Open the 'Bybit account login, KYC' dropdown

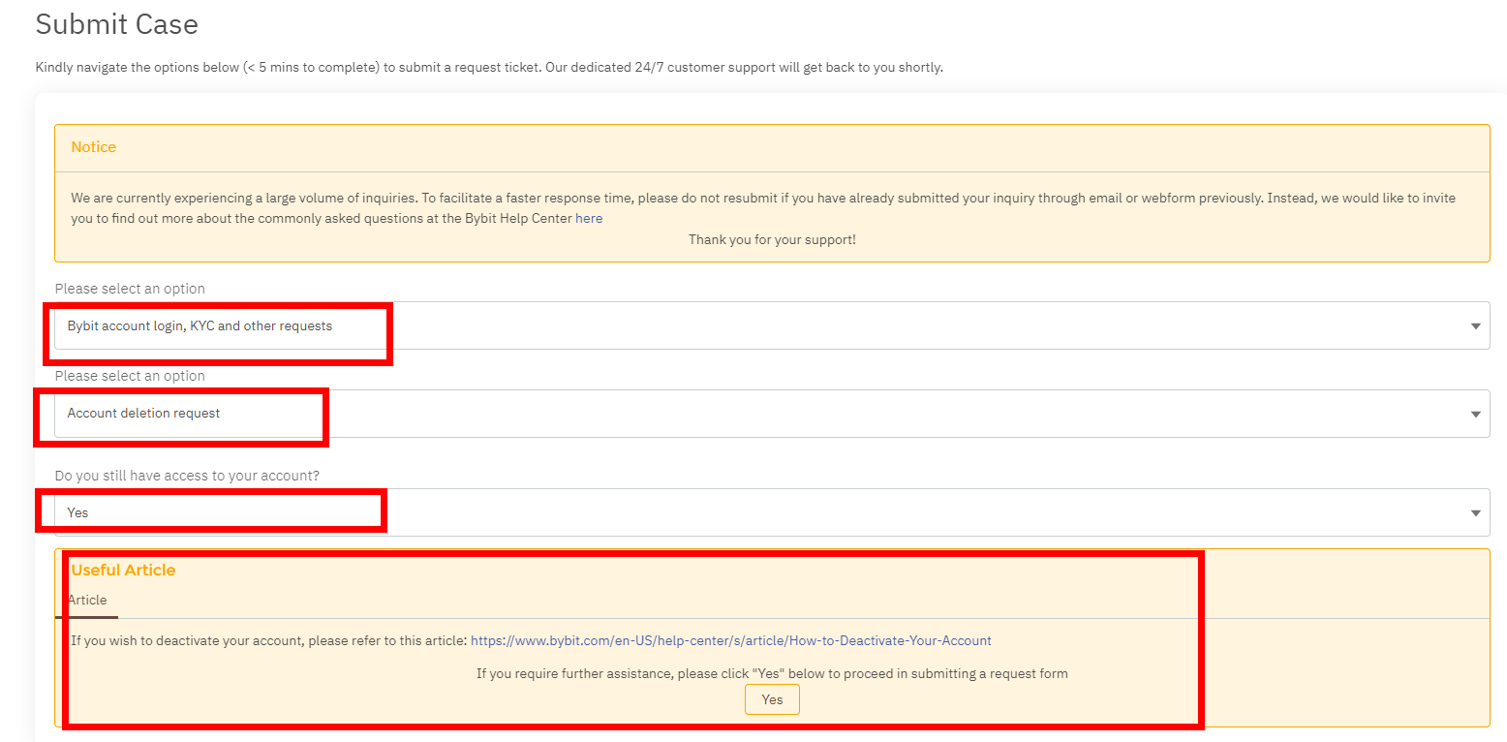(x=772, y=325)
